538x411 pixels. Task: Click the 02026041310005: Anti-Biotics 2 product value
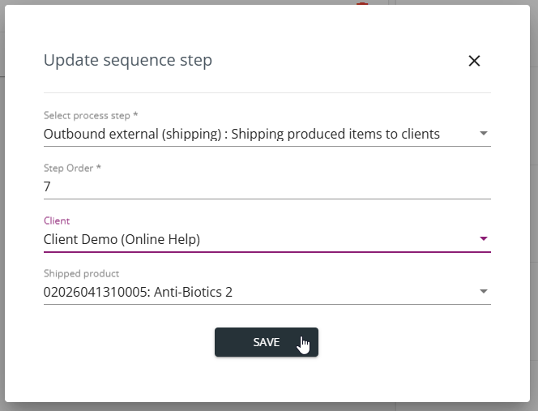click(x=138, y=292)
